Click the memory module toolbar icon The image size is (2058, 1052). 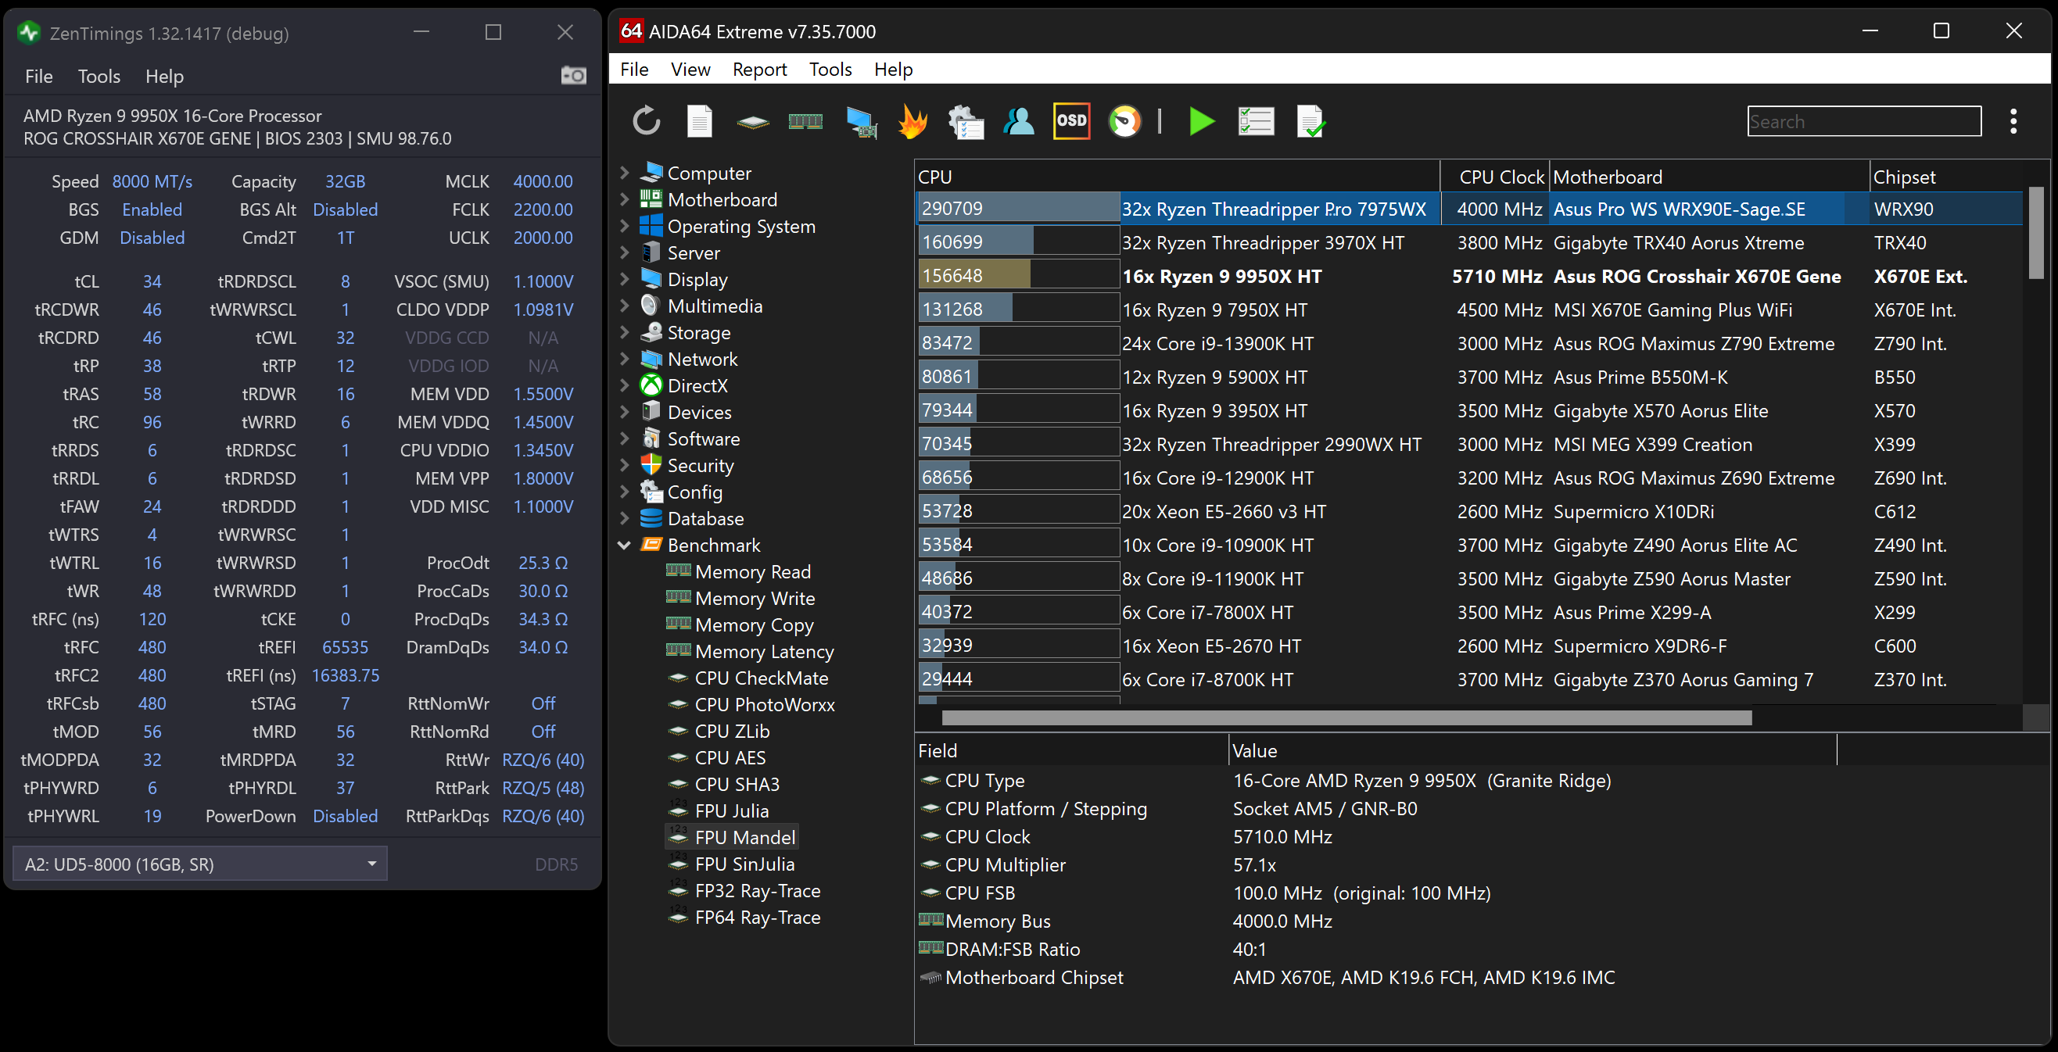[805, 121]
